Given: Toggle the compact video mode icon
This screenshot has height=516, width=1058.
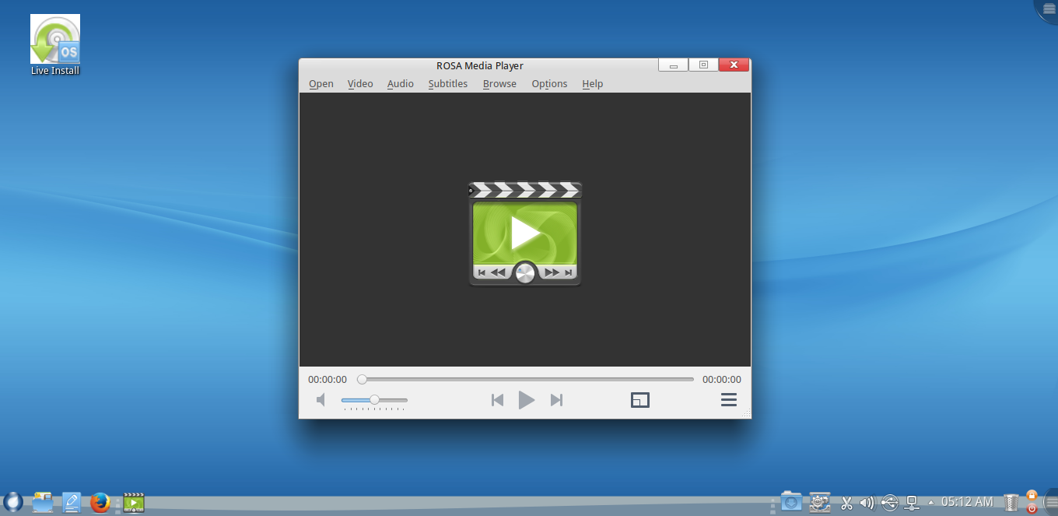Looking at the screenshot, I should pos(639,400).
